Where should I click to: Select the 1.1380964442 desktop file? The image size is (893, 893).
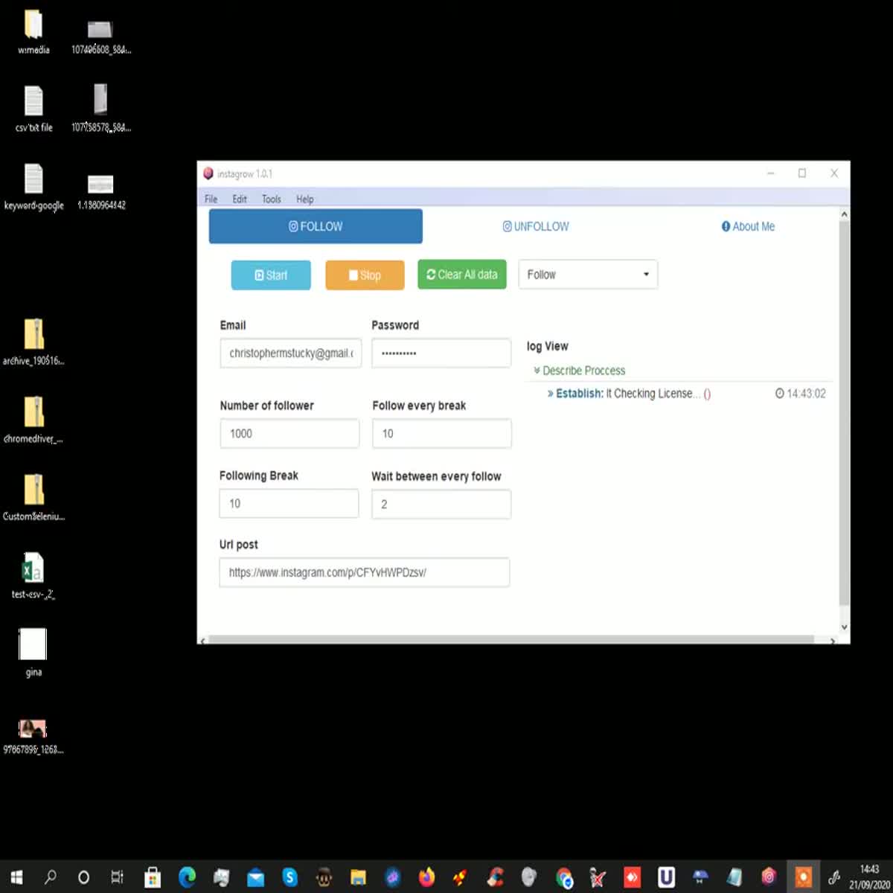pyautogui.click(x=100, y=191)
